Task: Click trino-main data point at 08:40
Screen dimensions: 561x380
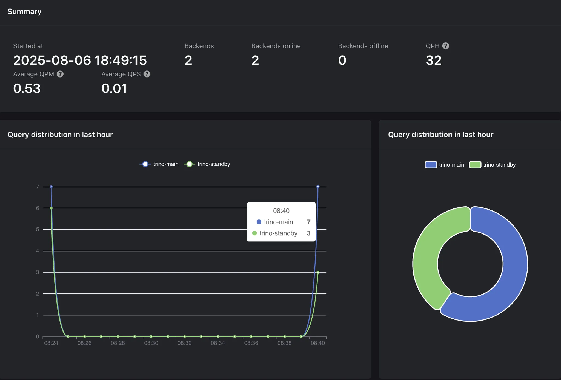Action: (318, 187)
